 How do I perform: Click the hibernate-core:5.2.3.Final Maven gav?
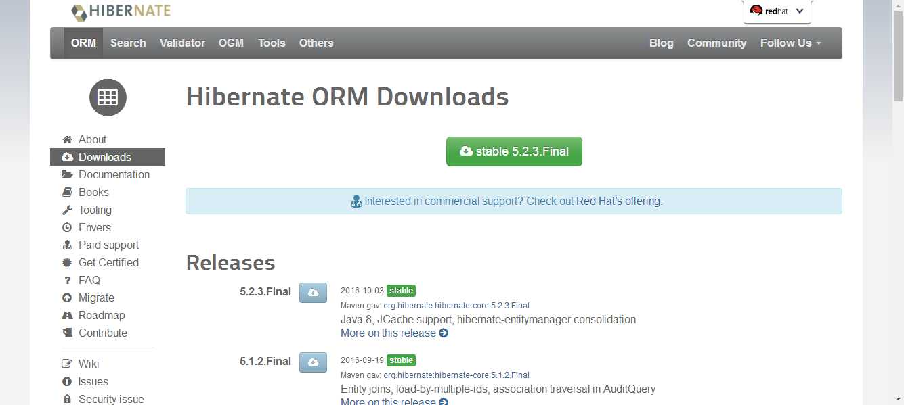pyautogui.click(x=456, y=306)
